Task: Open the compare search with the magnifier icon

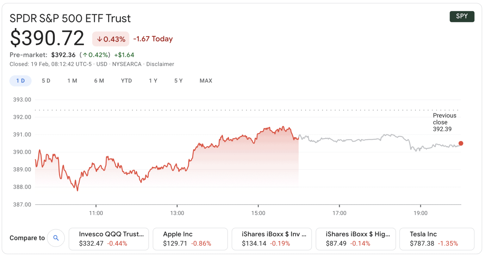Action: pos(56,238)
